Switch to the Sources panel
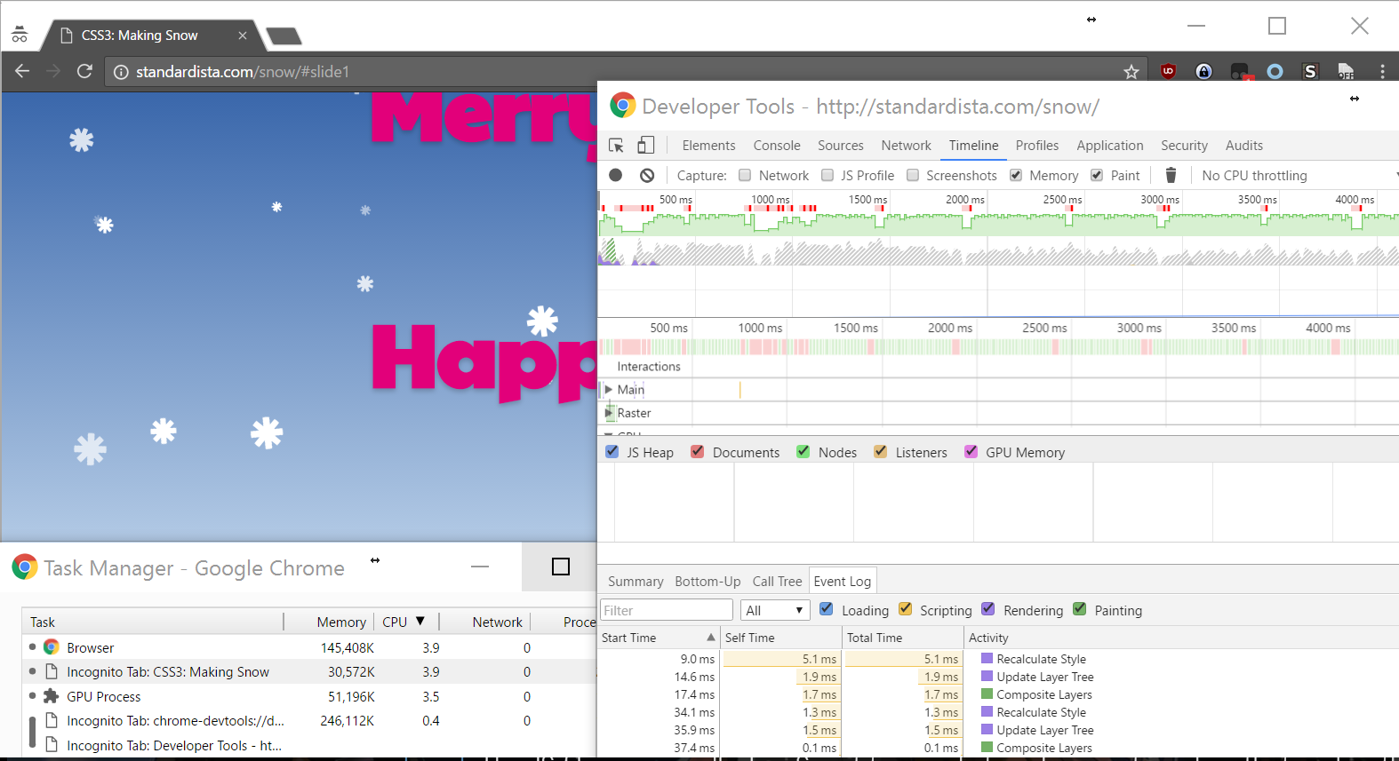Image resolution: width=1399 pixels, height=761 pixels. pos(841,146)
